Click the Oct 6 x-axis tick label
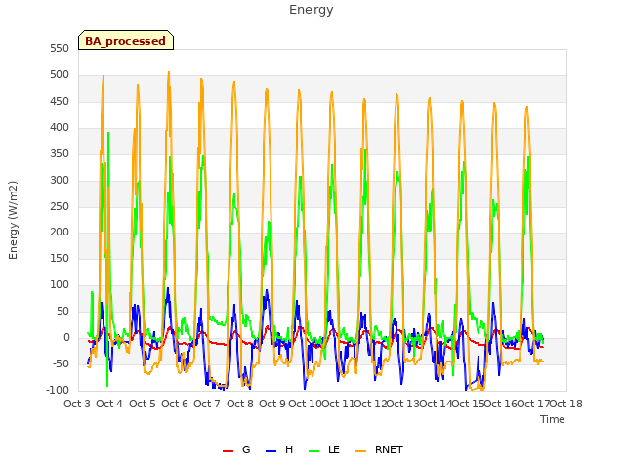Image resolution: width=625 pixels, height=469 pixels. pyautogui.click(x=175, y=404)
